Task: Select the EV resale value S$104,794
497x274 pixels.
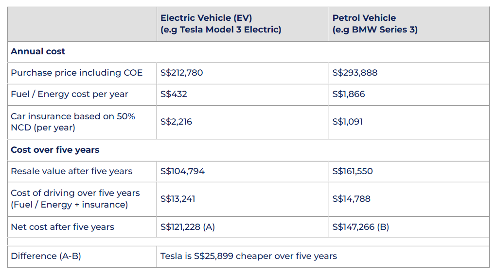Action: [182, 171]
